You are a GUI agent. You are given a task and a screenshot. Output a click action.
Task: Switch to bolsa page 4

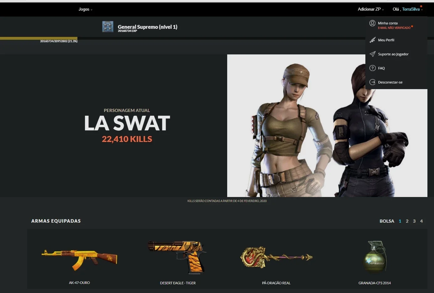coord(421,221)
